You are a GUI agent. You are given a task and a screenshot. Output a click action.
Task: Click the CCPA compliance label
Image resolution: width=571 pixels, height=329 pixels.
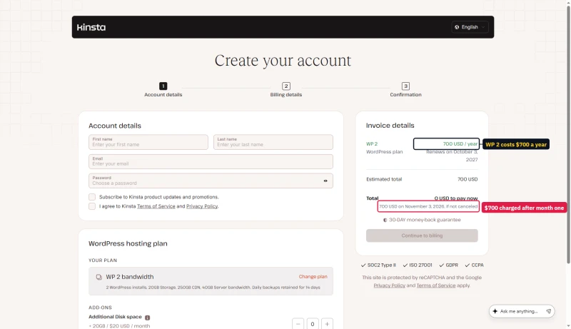click(474, 265)
